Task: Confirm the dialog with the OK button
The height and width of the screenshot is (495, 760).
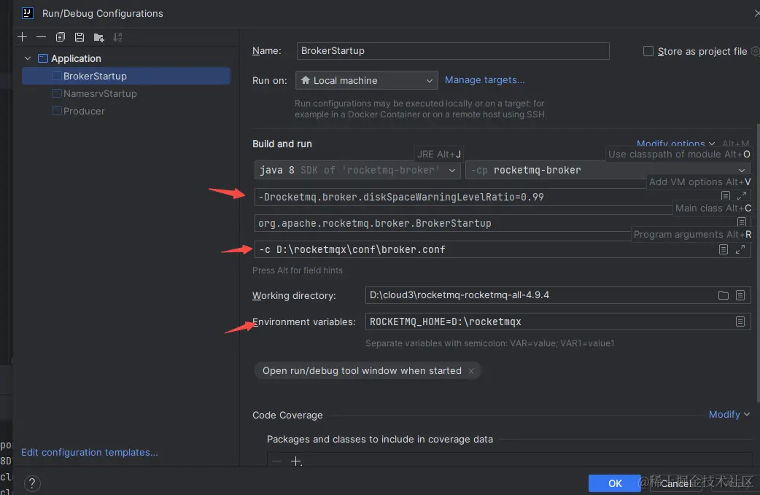Action: tap(615, 483)
